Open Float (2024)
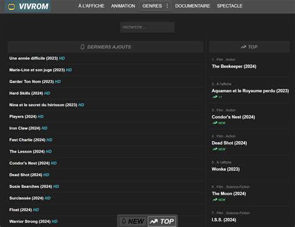The image size is (295, 227). (21, 210)
